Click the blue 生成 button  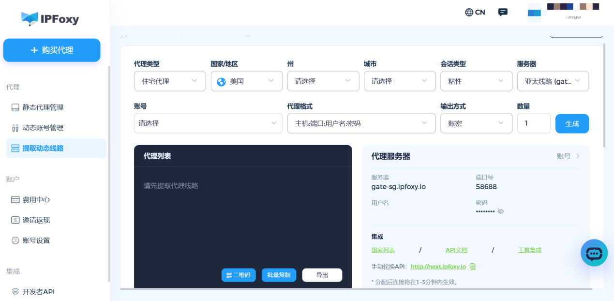pos(572,124)
